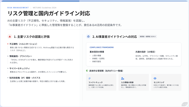
Task: Select the 入力情報の制御 card
Action: [x=134, y=82]
